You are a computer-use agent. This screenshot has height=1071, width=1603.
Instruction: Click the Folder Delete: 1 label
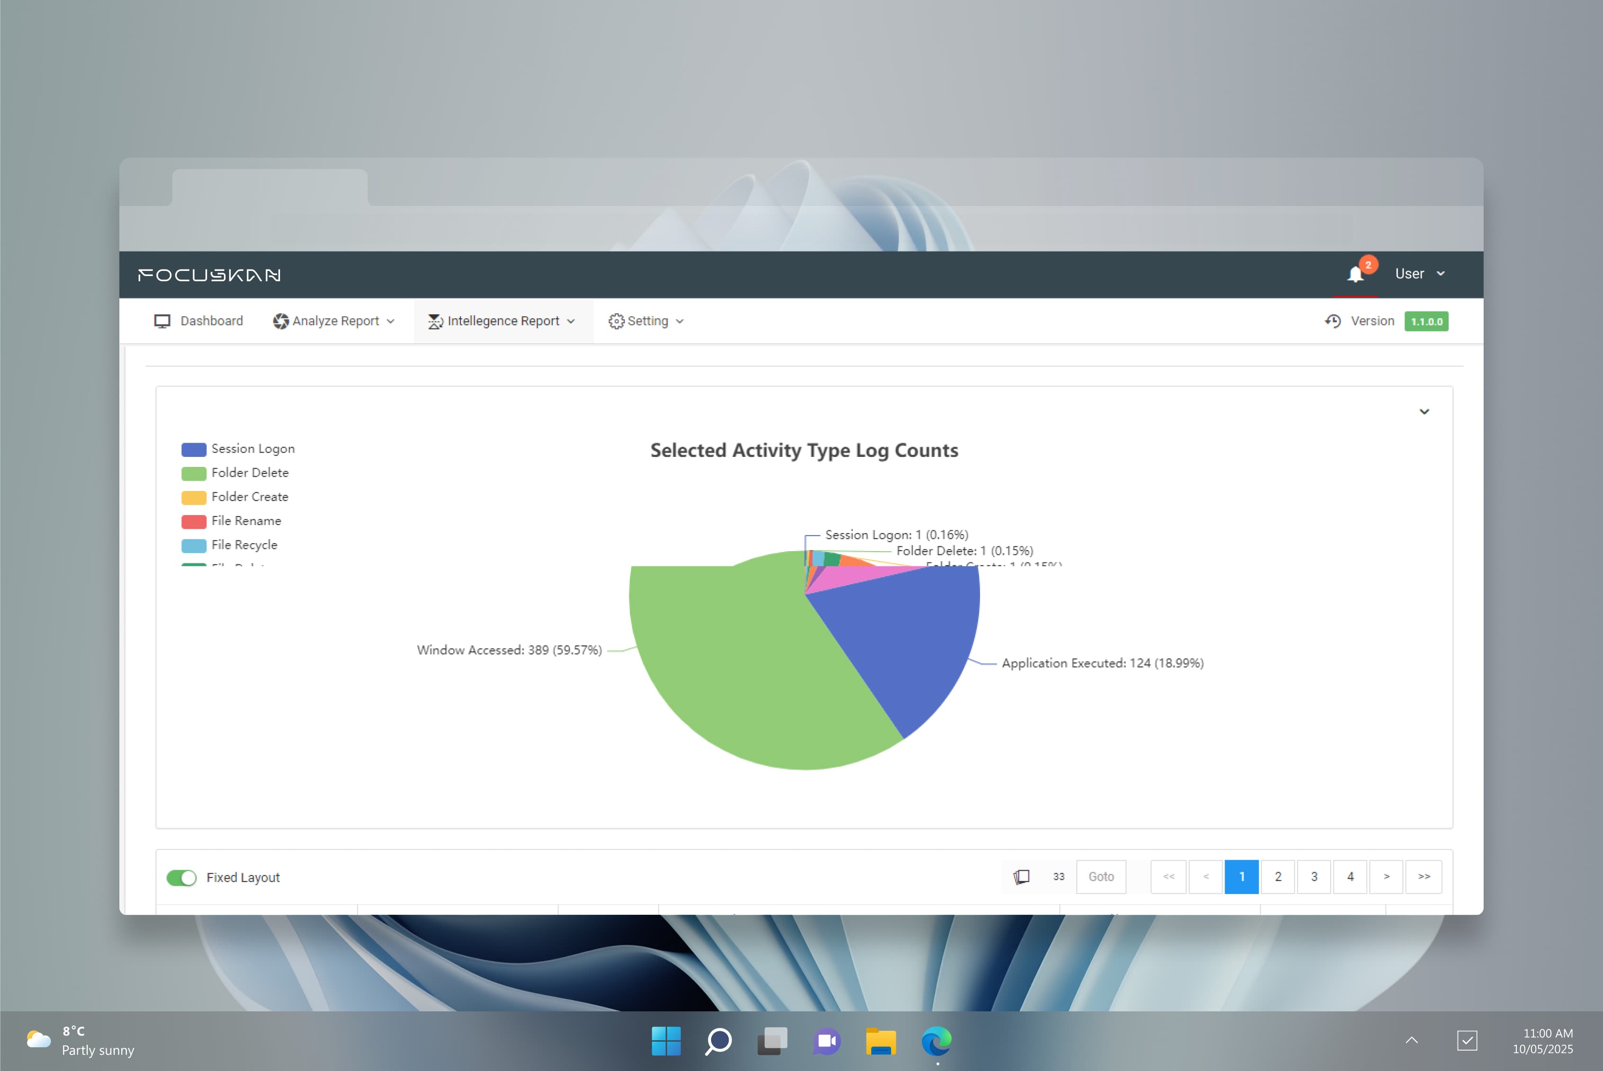coord(964,551)
